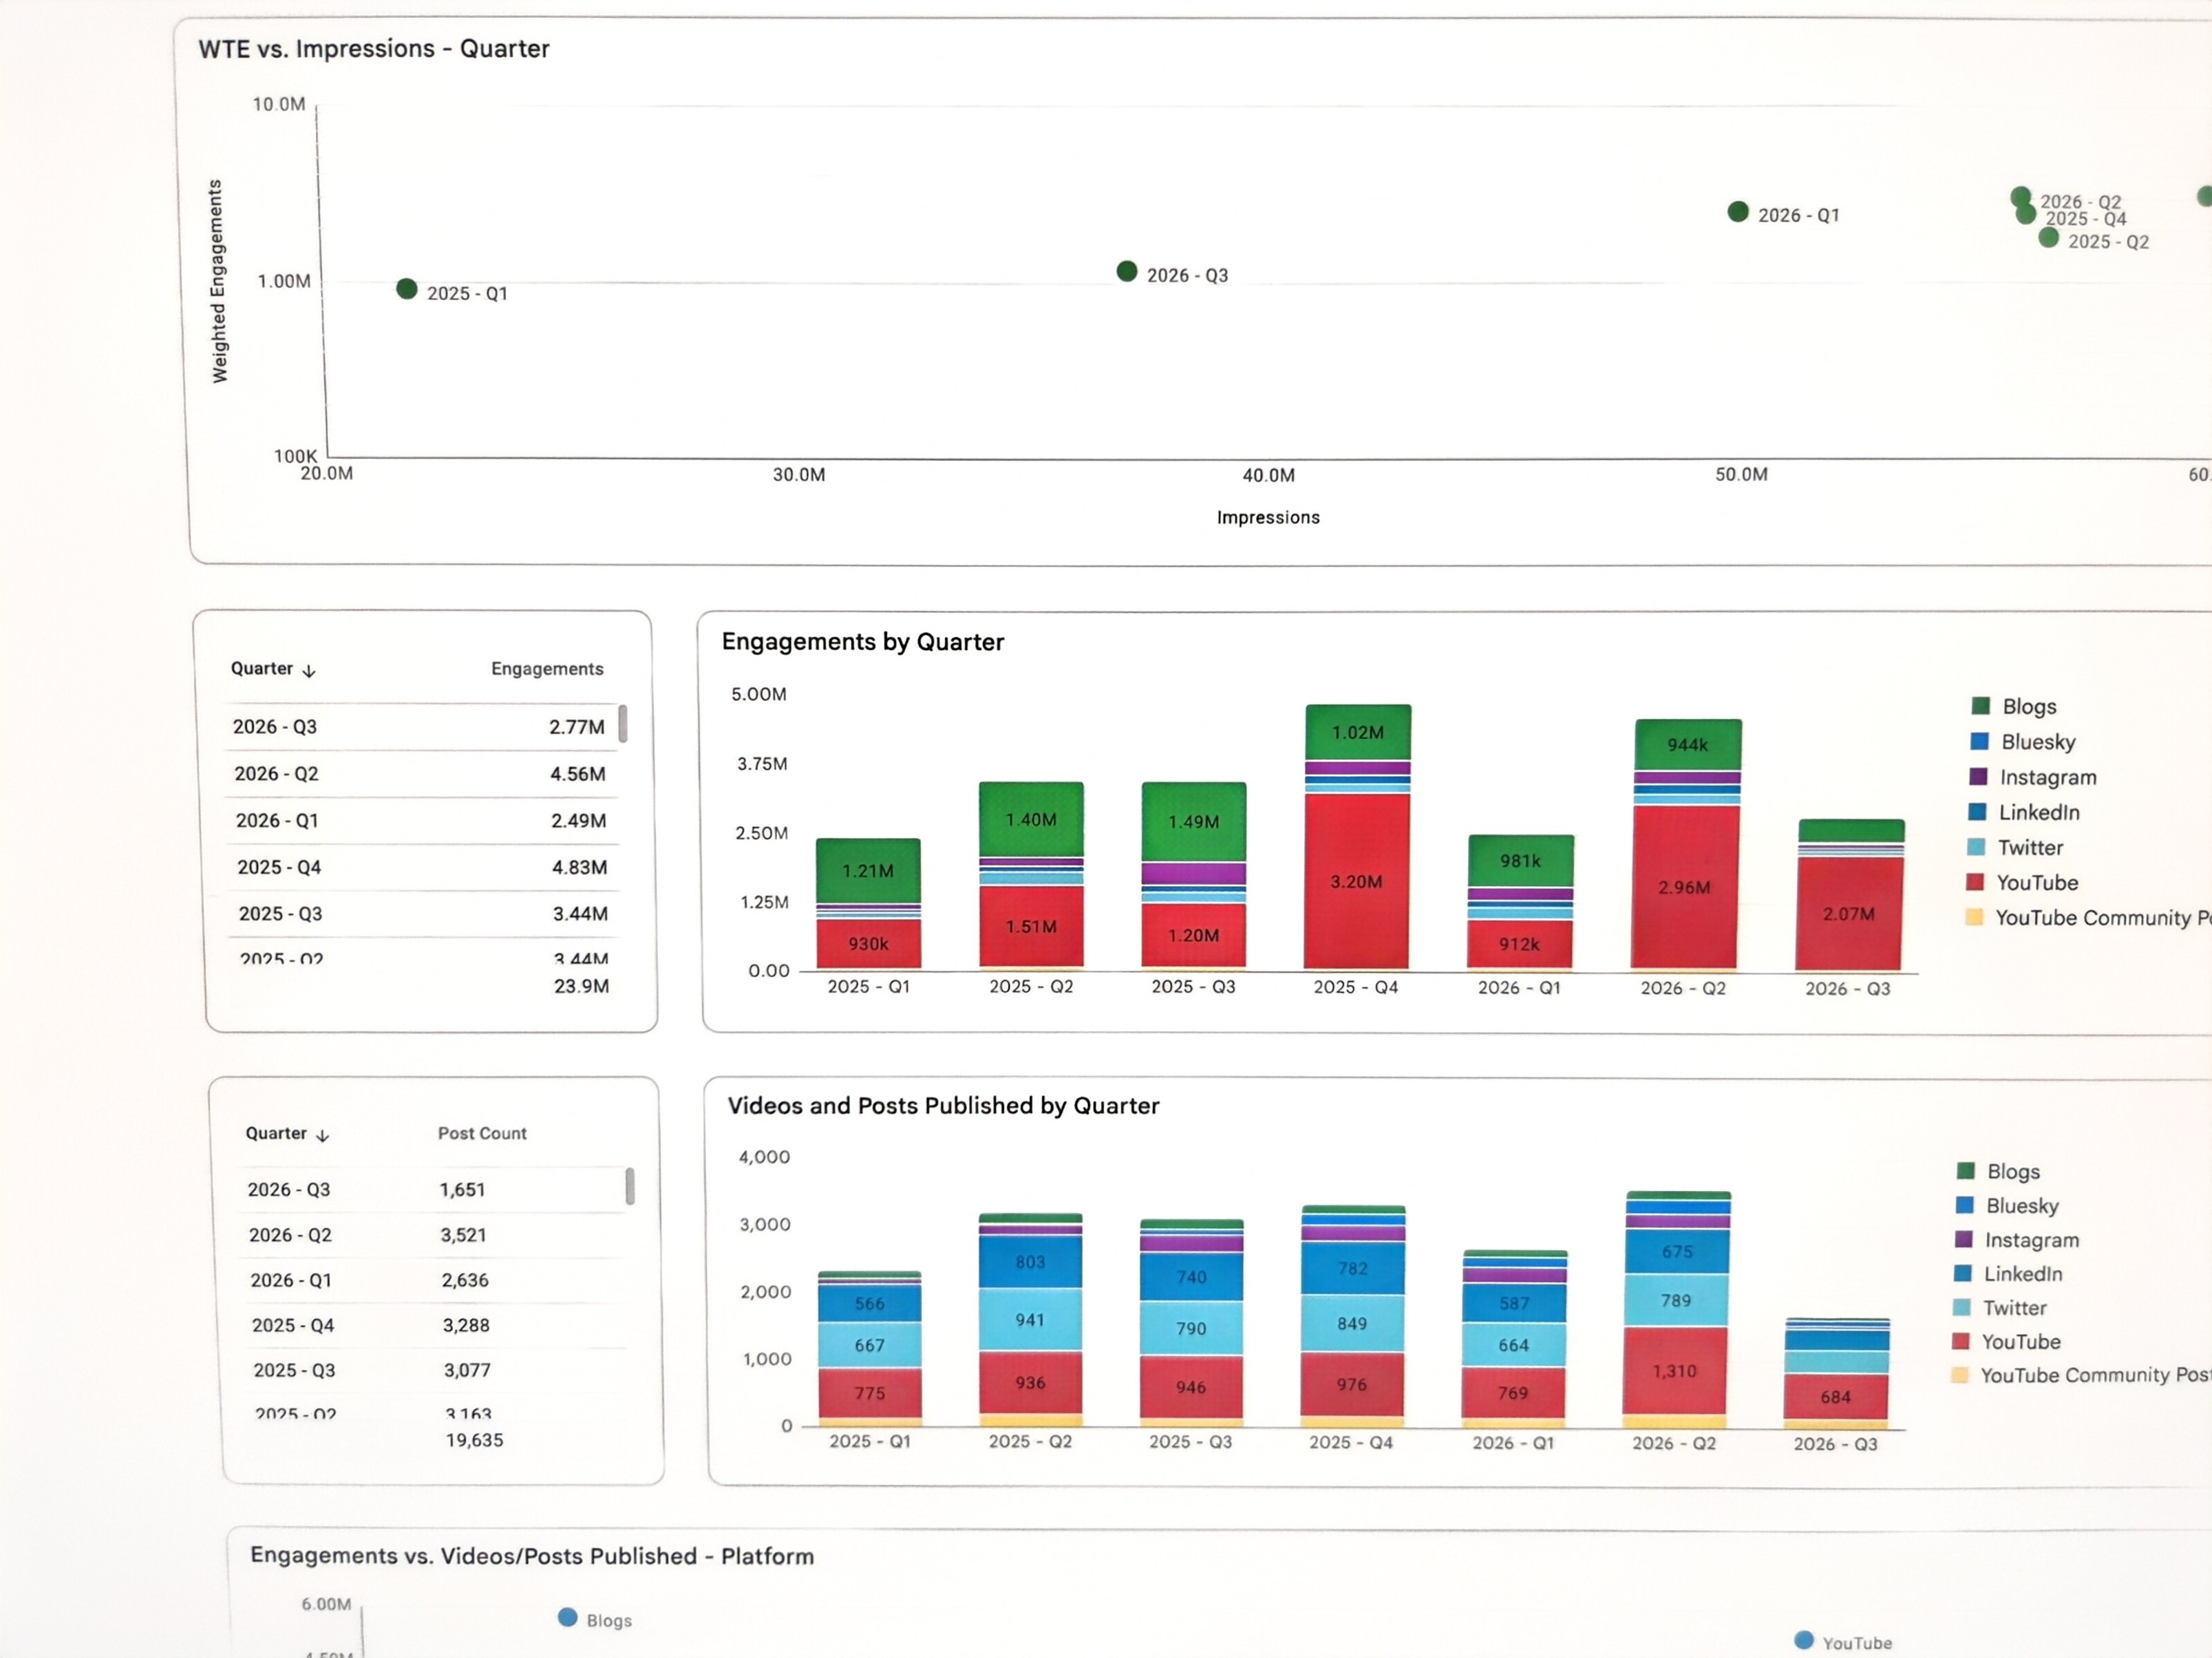
Task: Select 2025 - Q3 row in Engagements table
Action: (425, 914)
